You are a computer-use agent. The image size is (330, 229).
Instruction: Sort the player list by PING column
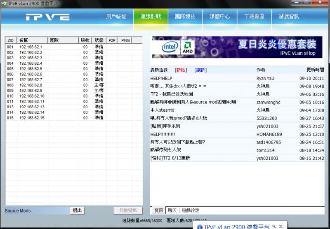pyautogui.click(x=125, y=40)
